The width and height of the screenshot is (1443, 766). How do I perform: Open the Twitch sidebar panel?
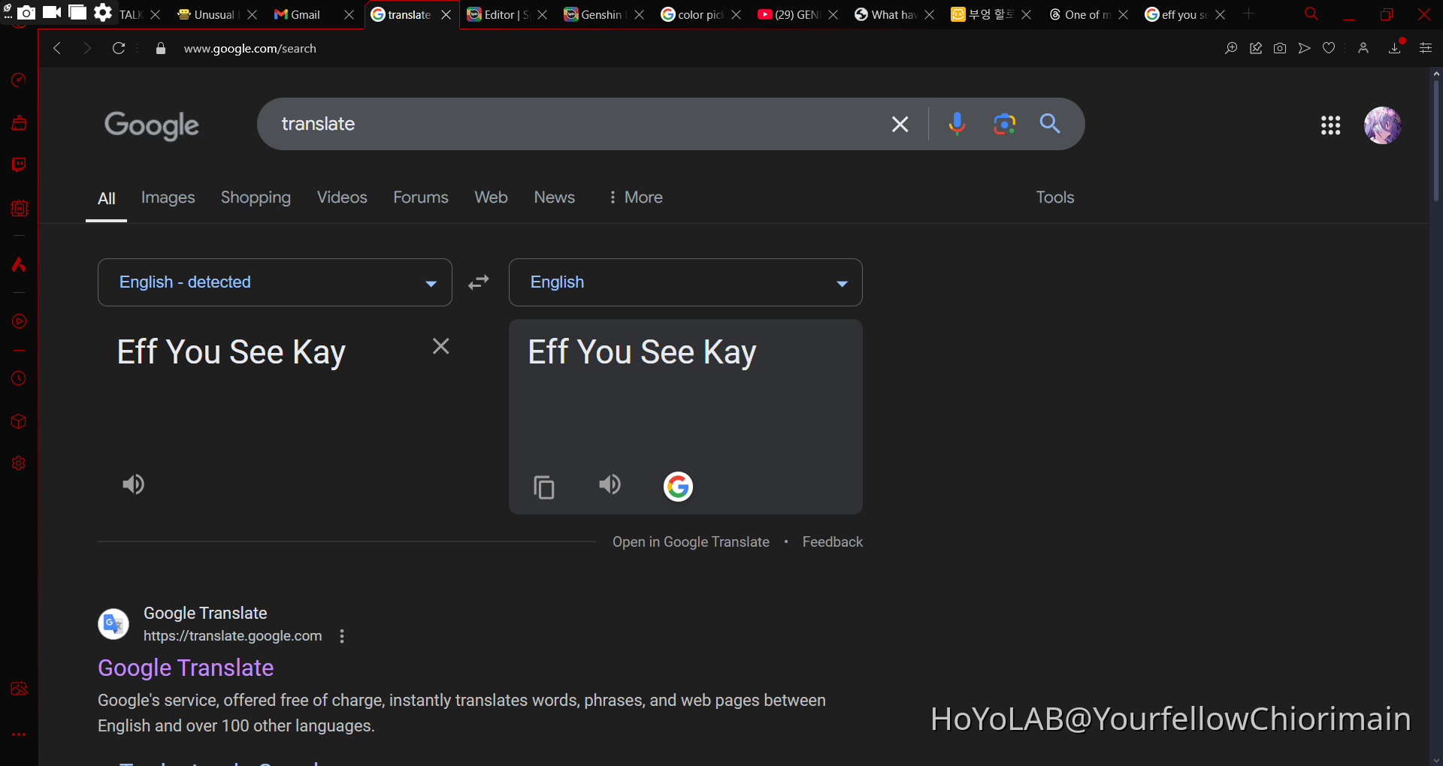tap(18, 164)
